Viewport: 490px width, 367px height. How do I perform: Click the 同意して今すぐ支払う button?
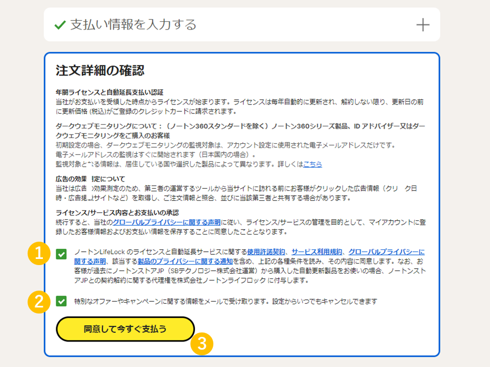click(126, 329)
